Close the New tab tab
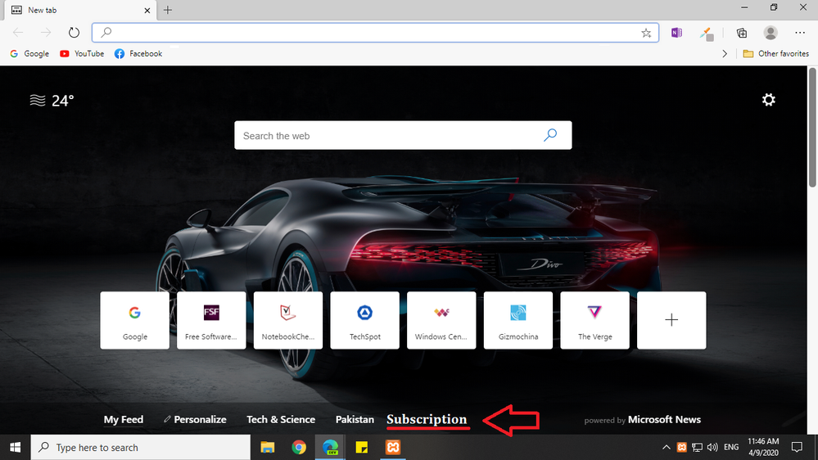Screen dimensions: 818x460 (147, 11)
